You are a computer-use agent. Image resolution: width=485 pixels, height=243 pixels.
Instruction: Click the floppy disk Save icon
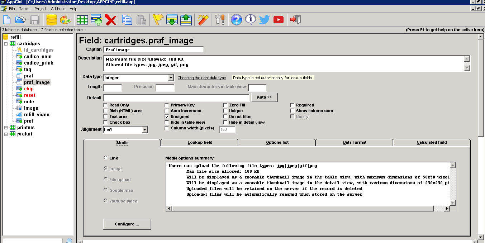click(35, 19)
